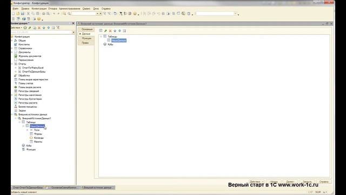Collapse the Отчеты tree node
This screenshot has height=195, width=346.
(x=12, y=64)
